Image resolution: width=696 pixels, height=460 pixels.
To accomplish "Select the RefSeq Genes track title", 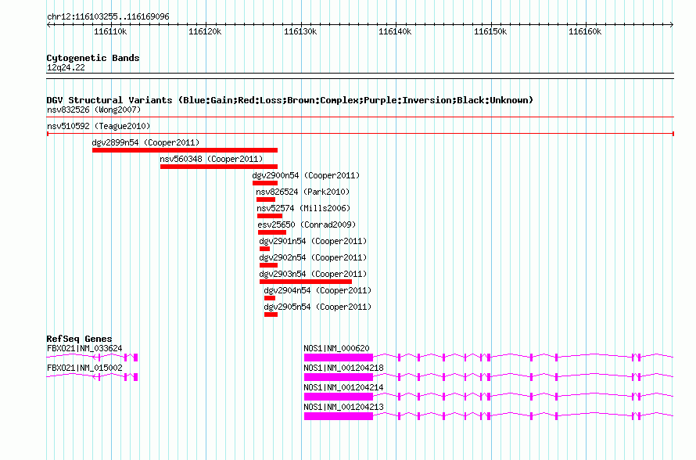I will (x=80, y=339).
